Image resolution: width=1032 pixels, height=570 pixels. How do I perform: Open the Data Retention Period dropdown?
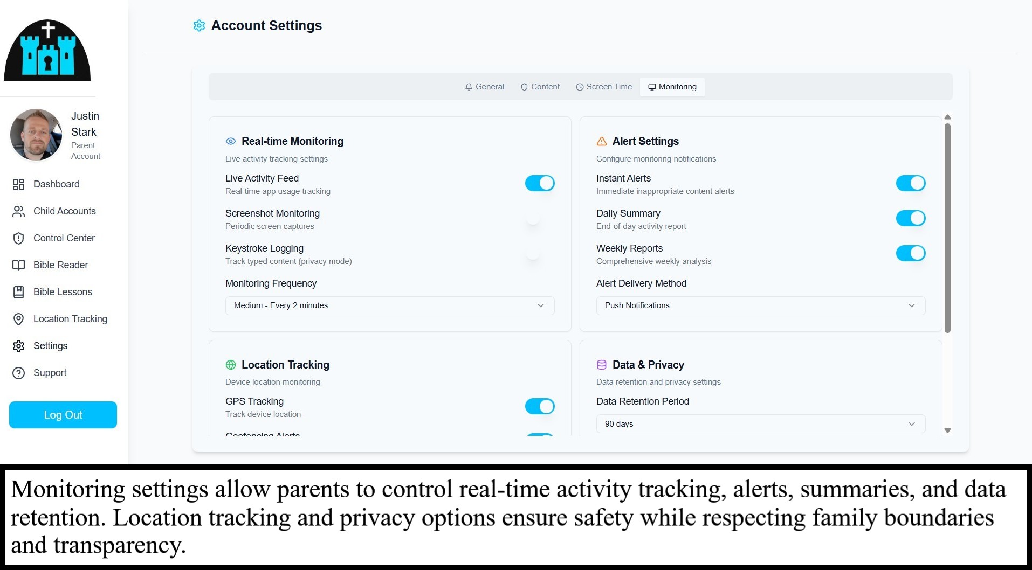[760, 424]
